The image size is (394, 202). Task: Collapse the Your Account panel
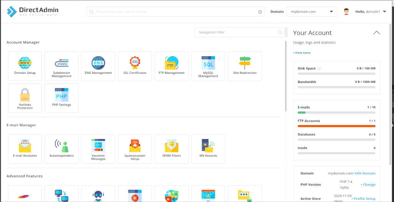point(376,33)
